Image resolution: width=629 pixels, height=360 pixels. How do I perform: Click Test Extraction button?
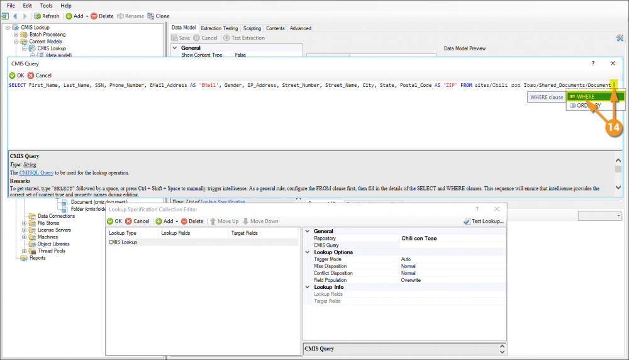click(244, 38)
